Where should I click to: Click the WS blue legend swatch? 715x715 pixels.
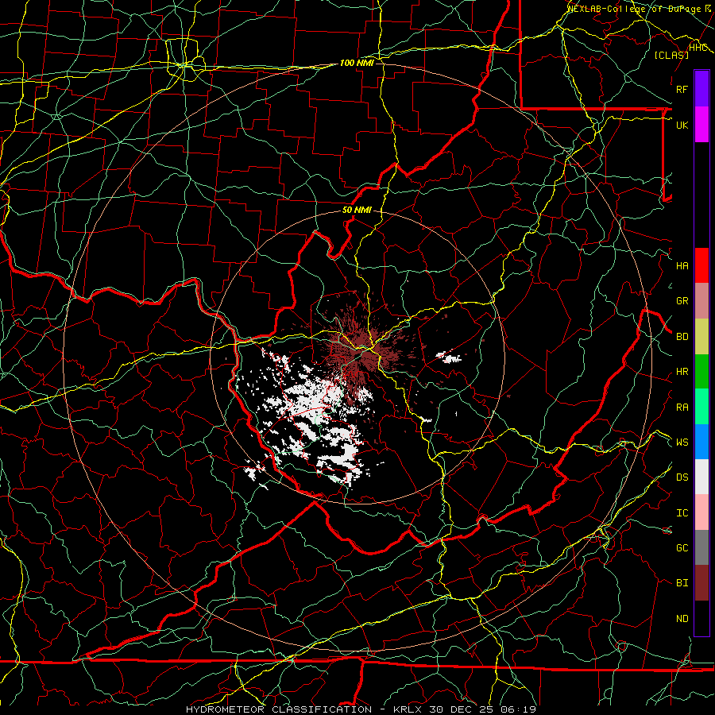point(701,442)
